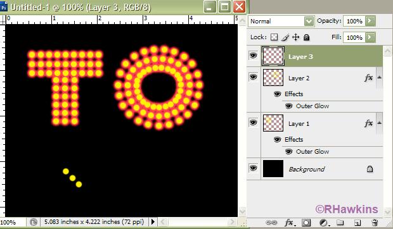The width and height of the screenshot is (393, 229).
Task: Click canvas vertical scrollbar down arrow
Action: point(242,212)
